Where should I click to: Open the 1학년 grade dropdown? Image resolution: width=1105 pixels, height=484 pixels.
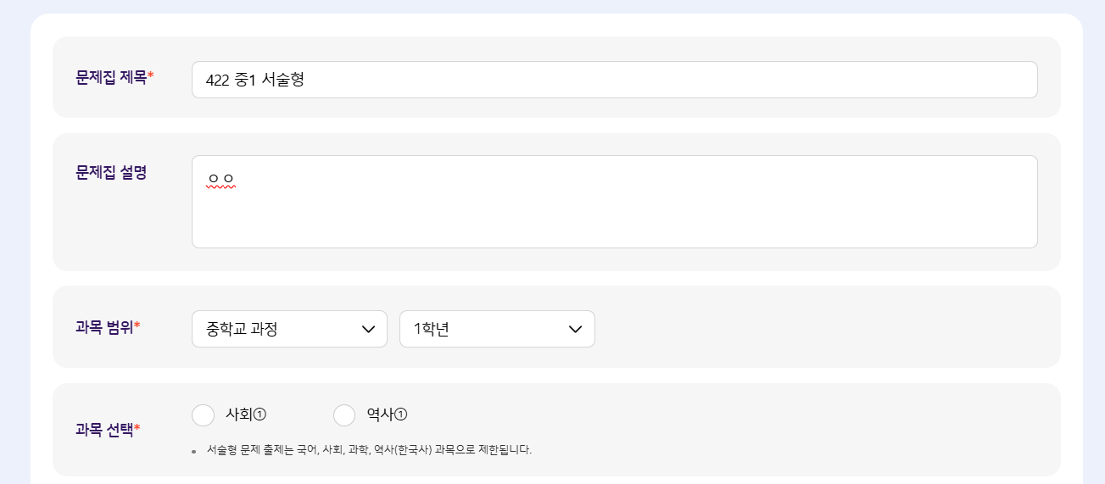click(x=497, y=329)
